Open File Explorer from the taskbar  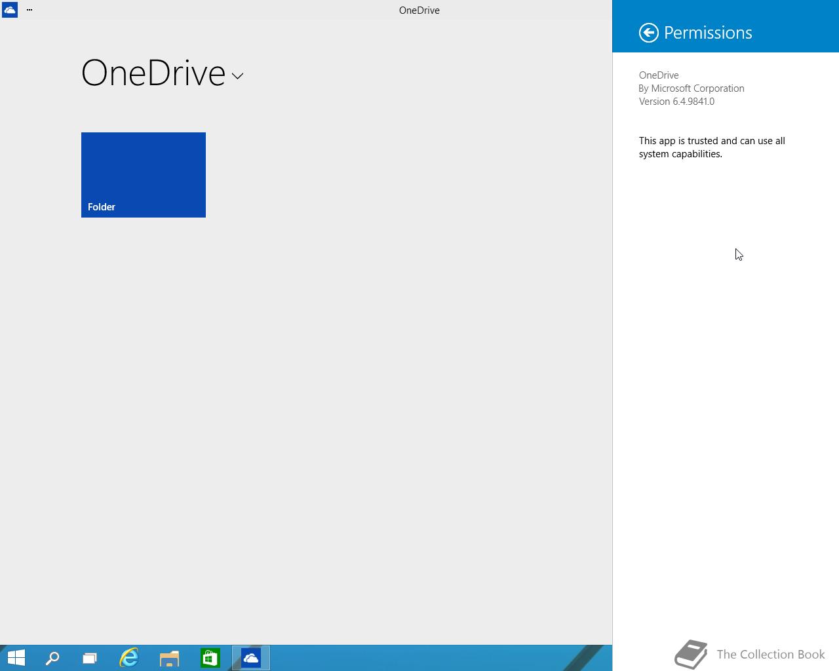(x=169, y=658)
